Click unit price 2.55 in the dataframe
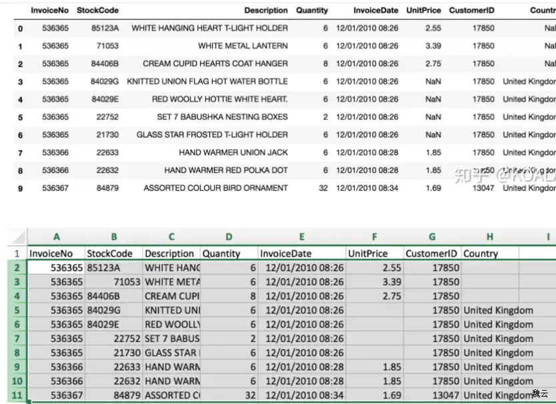The height and width of the screenshot is (404, 556). click(433, 28)
